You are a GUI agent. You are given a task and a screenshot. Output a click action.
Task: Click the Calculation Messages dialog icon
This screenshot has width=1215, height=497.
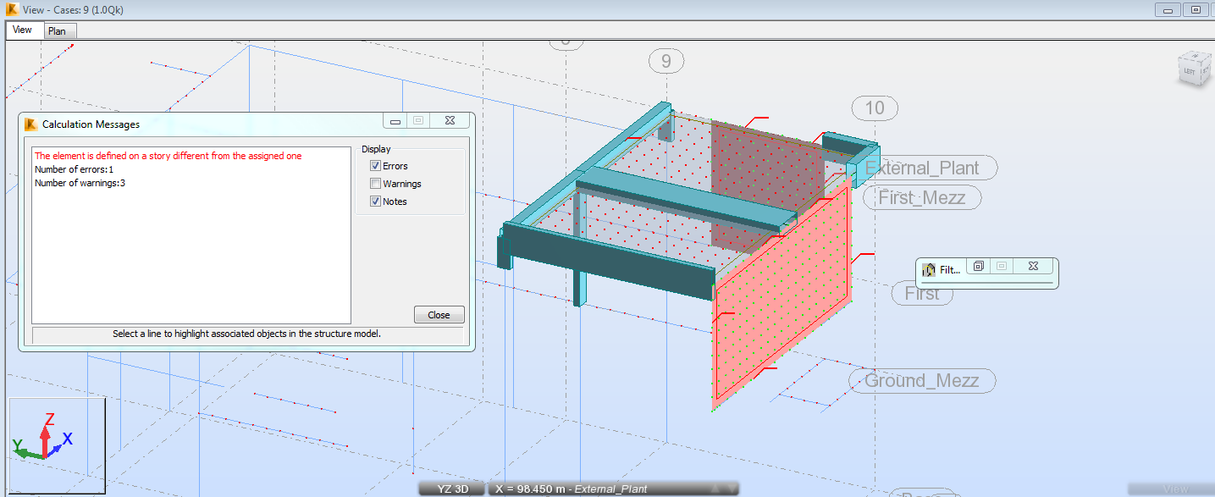(31, 124)
